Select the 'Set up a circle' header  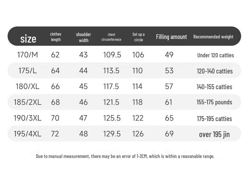138,37
